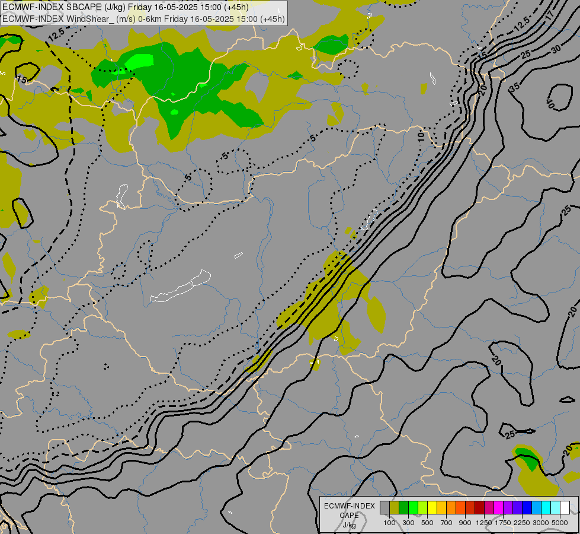Viewport: 580px width, 534px height.
Task: Click the "35" wind shear contour label
Action: (x=514, y=87)
